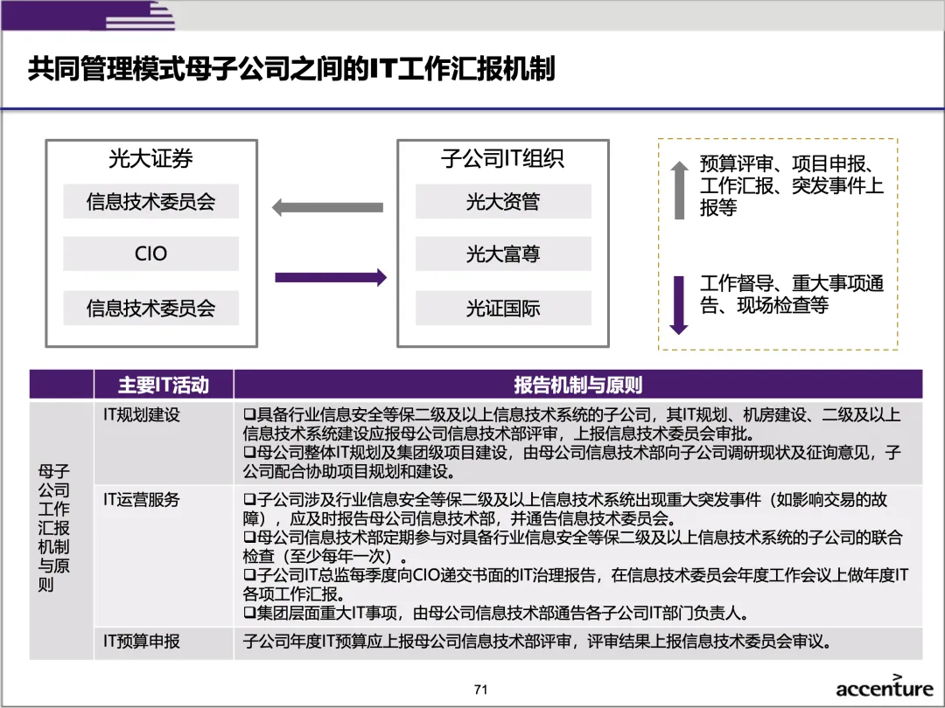
Task: Select bullet starting 集团层面重大IT事项
Action: click(497, 613)
